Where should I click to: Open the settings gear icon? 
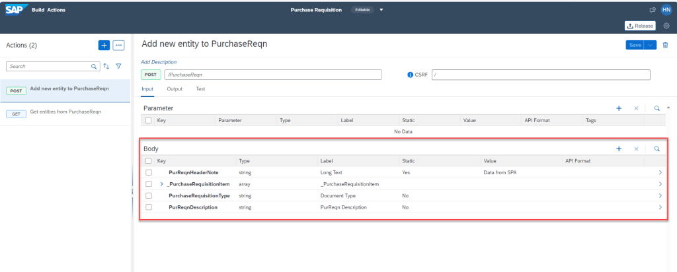(666, 26)
